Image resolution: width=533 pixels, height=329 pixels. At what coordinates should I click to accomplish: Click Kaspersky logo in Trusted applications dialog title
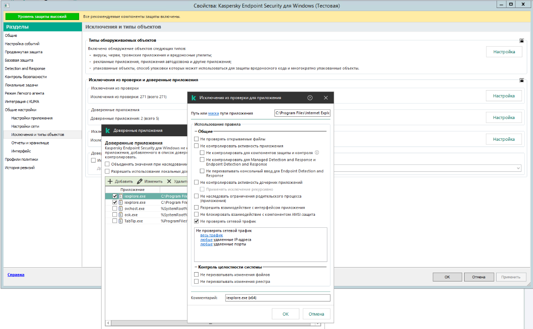pos(107,131)
